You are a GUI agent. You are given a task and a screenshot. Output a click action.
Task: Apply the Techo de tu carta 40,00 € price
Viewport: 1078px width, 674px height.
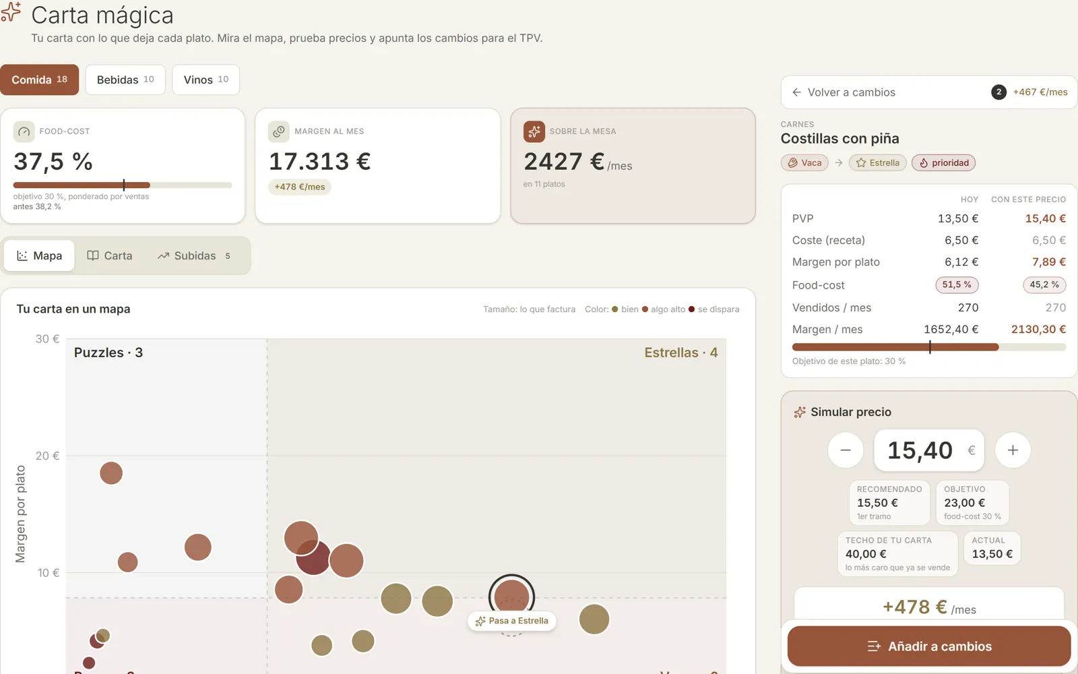coord(897,554)
